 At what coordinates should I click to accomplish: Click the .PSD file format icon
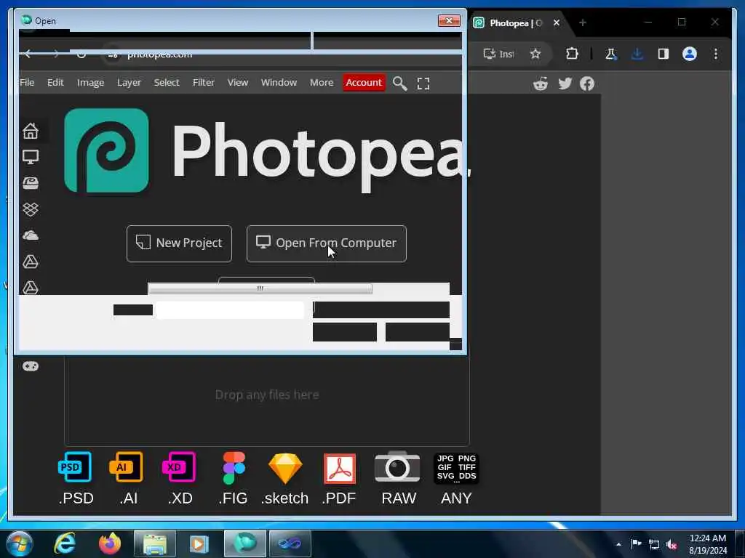click(76, 467)
